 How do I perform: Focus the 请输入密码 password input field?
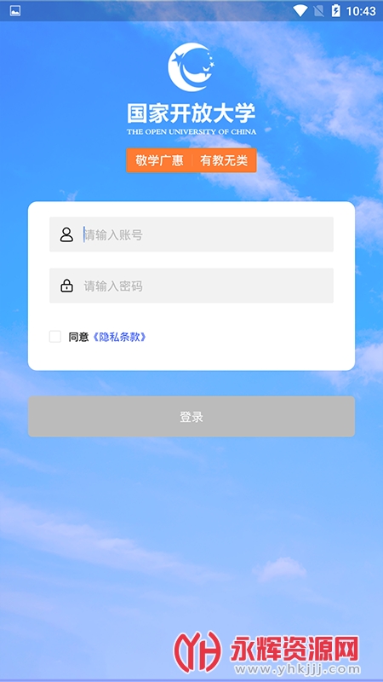(191, 286)
